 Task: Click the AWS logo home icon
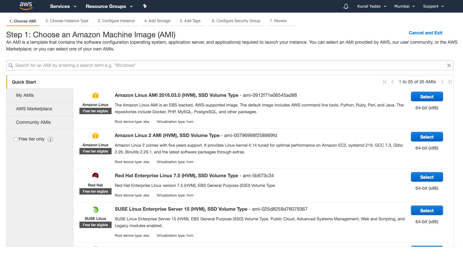coord(26,6)
